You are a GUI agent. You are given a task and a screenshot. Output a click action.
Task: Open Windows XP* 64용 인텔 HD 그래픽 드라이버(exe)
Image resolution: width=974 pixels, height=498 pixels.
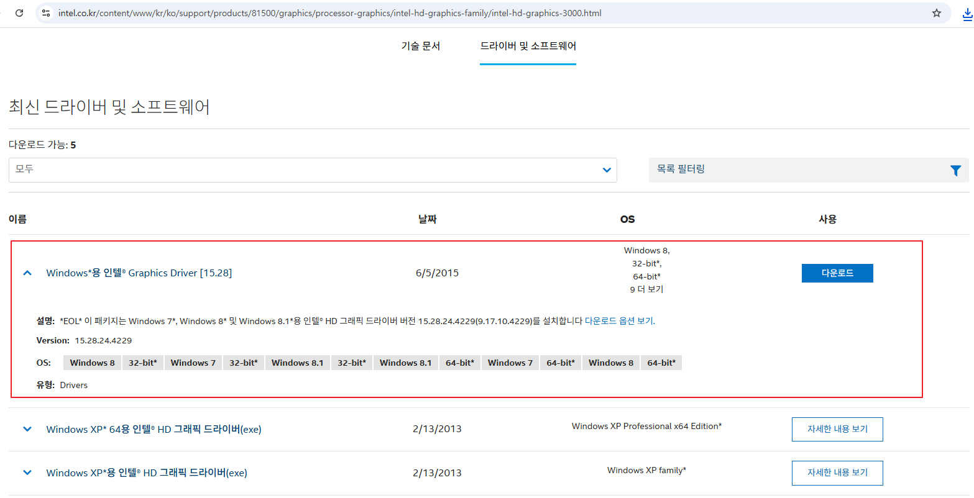click(154, 429)
